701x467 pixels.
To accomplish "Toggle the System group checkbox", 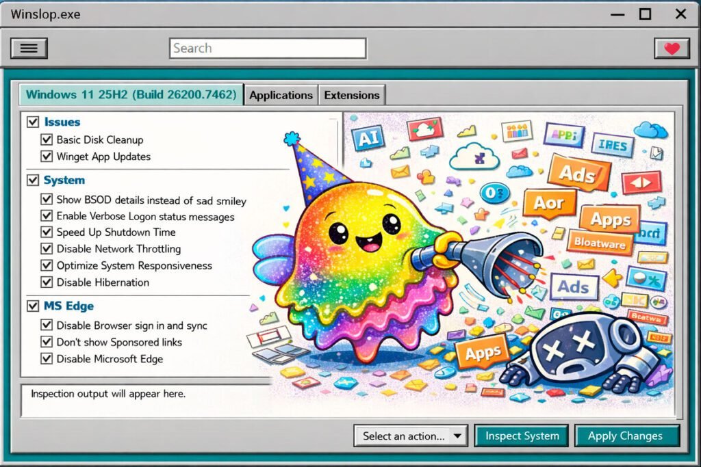I will (x=32, y=180).
